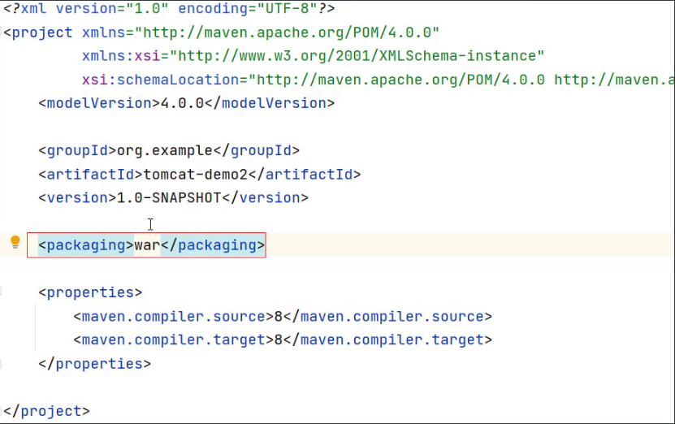Click the modelVersion '4.0.0' value

click(x=182, y=103)
